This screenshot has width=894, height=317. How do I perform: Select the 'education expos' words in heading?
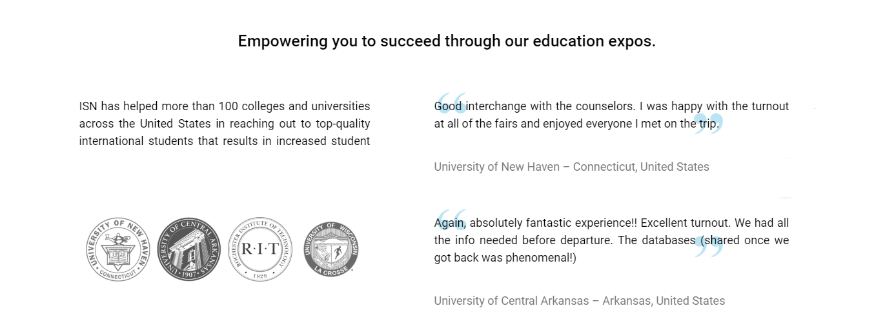pyautogui.click(x=594, y=41)
